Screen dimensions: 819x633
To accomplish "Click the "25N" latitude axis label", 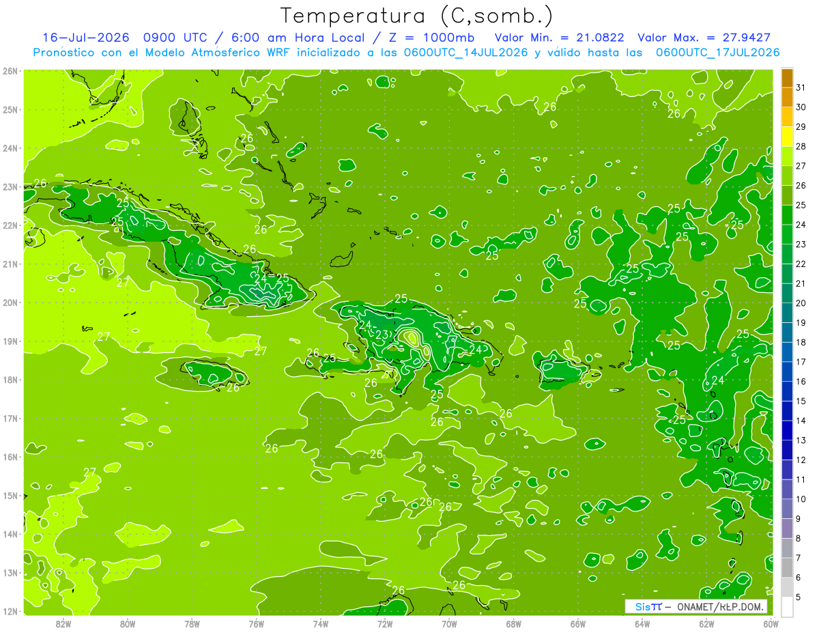I will click(x=10, y=109).
